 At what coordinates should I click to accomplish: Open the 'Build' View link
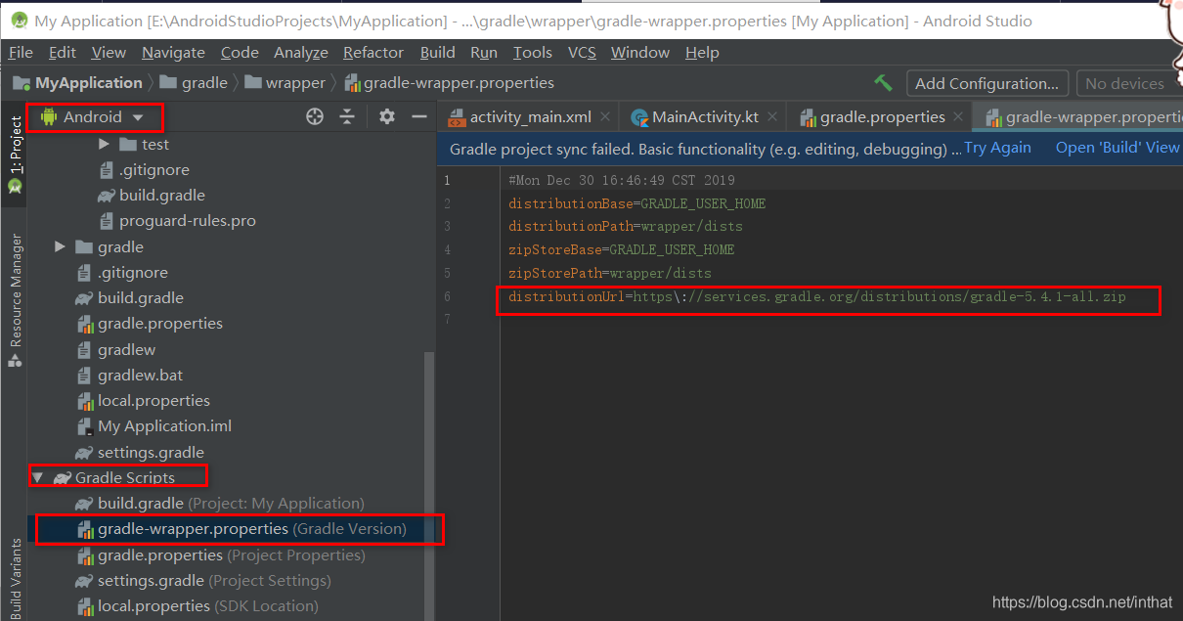pos(1117,148)
